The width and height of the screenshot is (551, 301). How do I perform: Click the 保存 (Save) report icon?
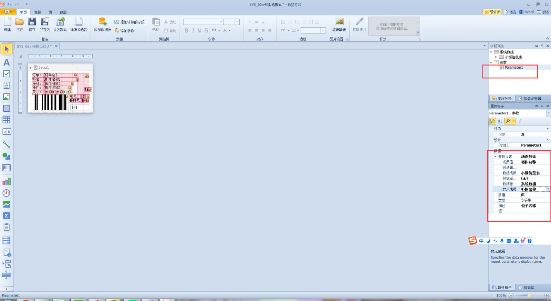pos(32,24)
